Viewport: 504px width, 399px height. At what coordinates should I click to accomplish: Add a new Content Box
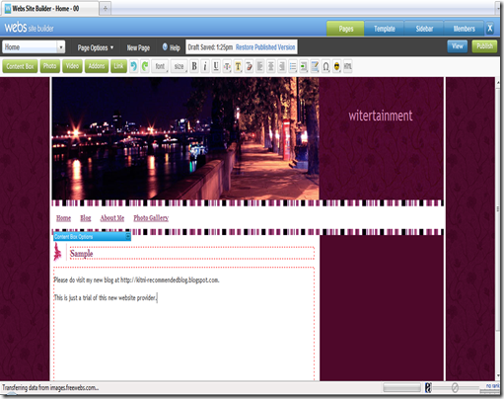pos(20,66)
